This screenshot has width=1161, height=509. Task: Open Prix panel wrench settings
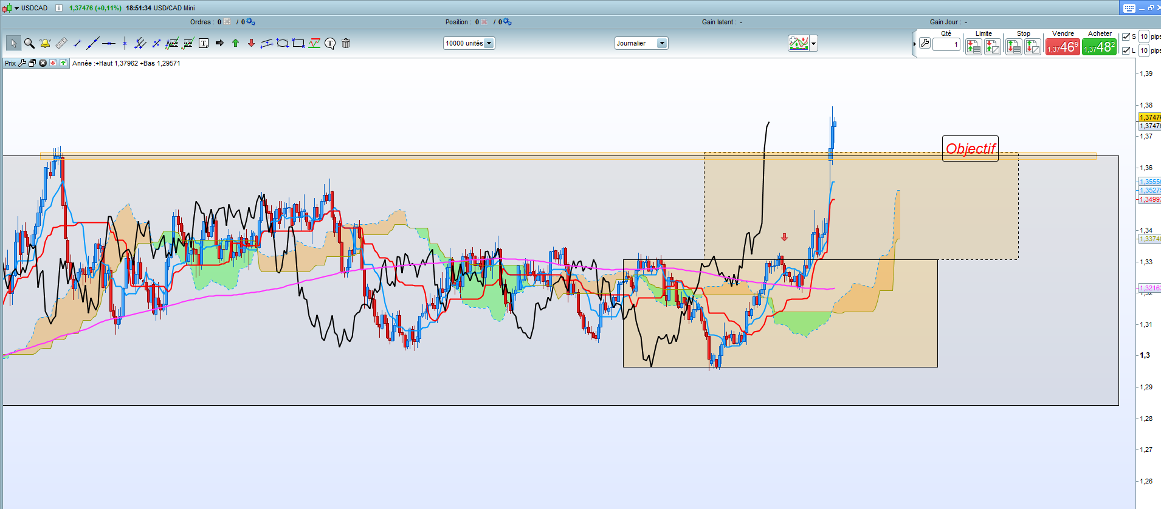click(x=22, y=63)
